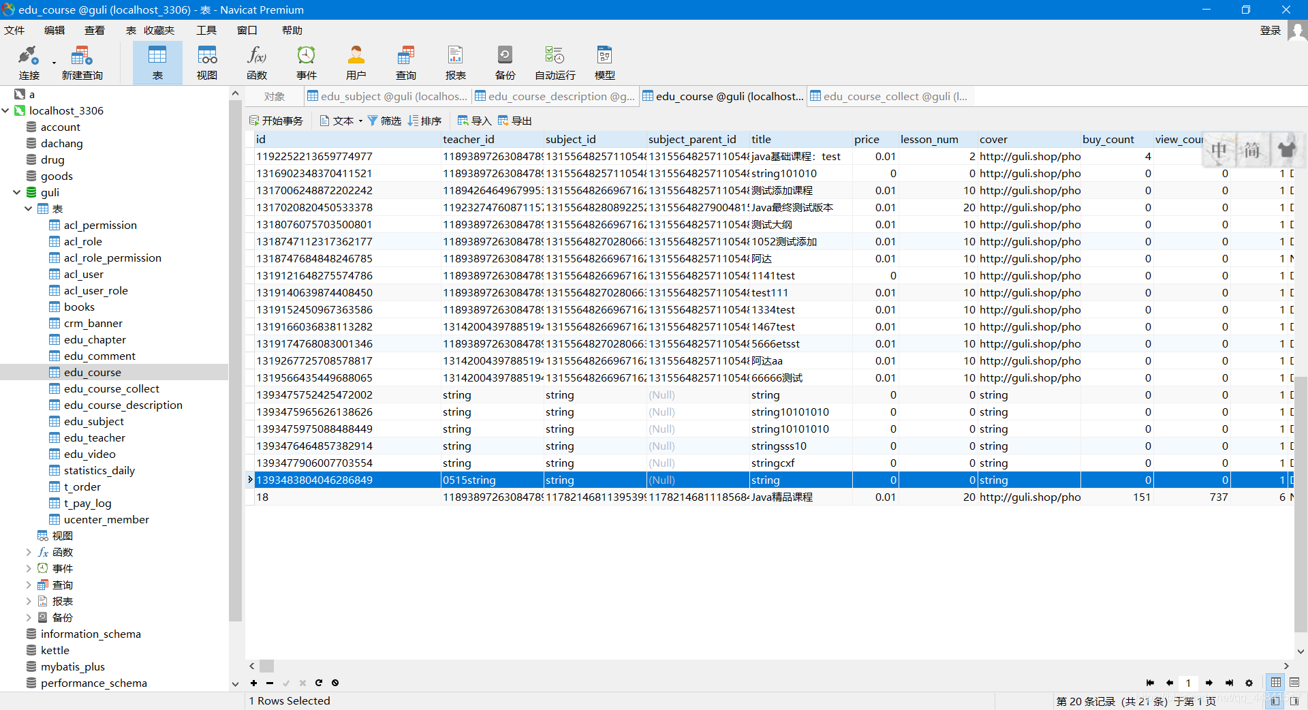Expand the 事件 (Events) tree node
The width and height of the screenshot is (1308, 710).
tap(29, 568)
